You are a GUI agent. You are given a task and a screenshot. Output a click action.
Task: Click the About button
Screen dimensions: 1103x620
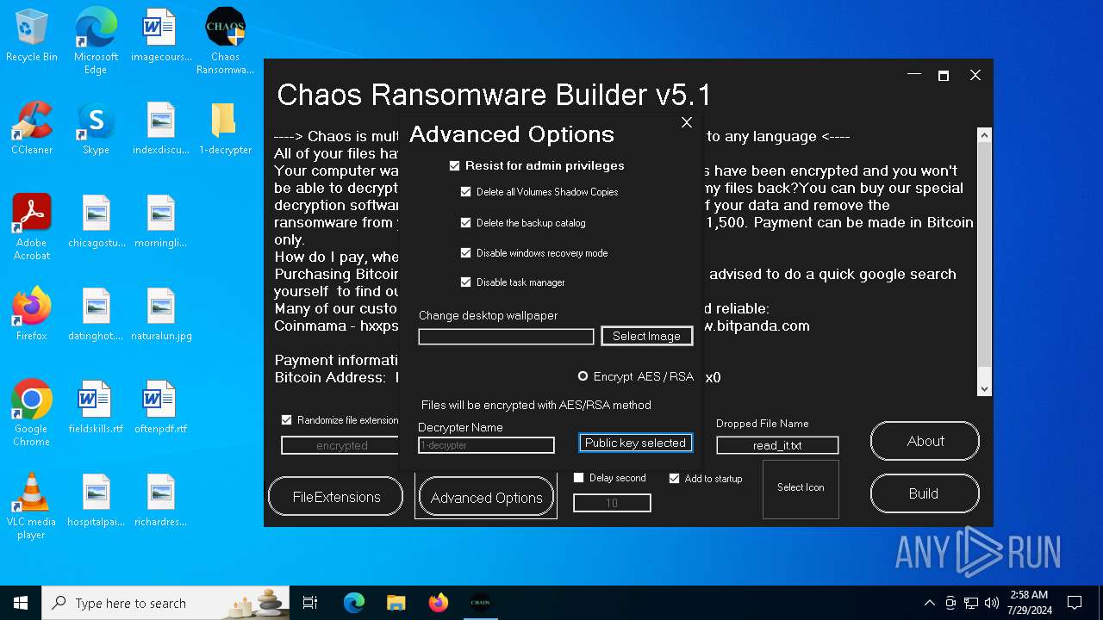(925, 441)
